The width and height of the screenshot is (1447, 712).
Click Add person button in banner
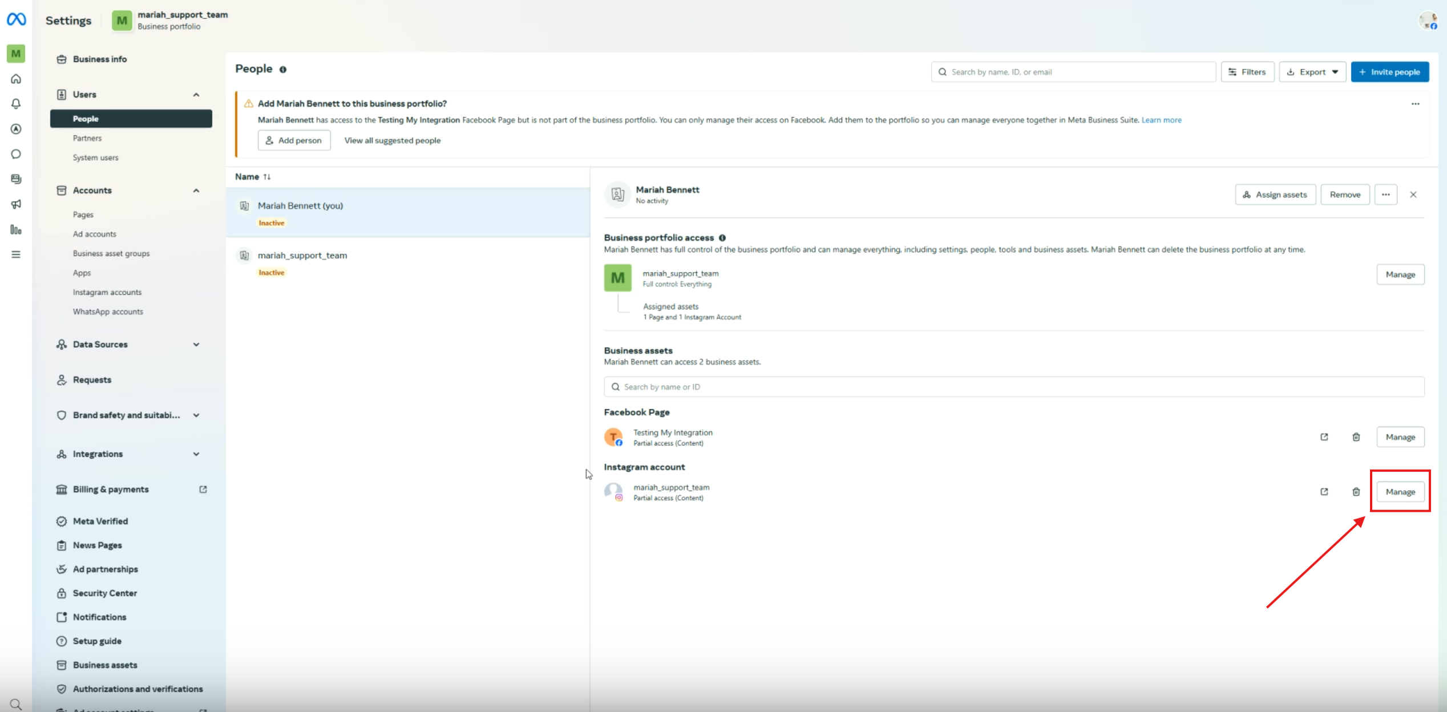[x=294, y=140]
